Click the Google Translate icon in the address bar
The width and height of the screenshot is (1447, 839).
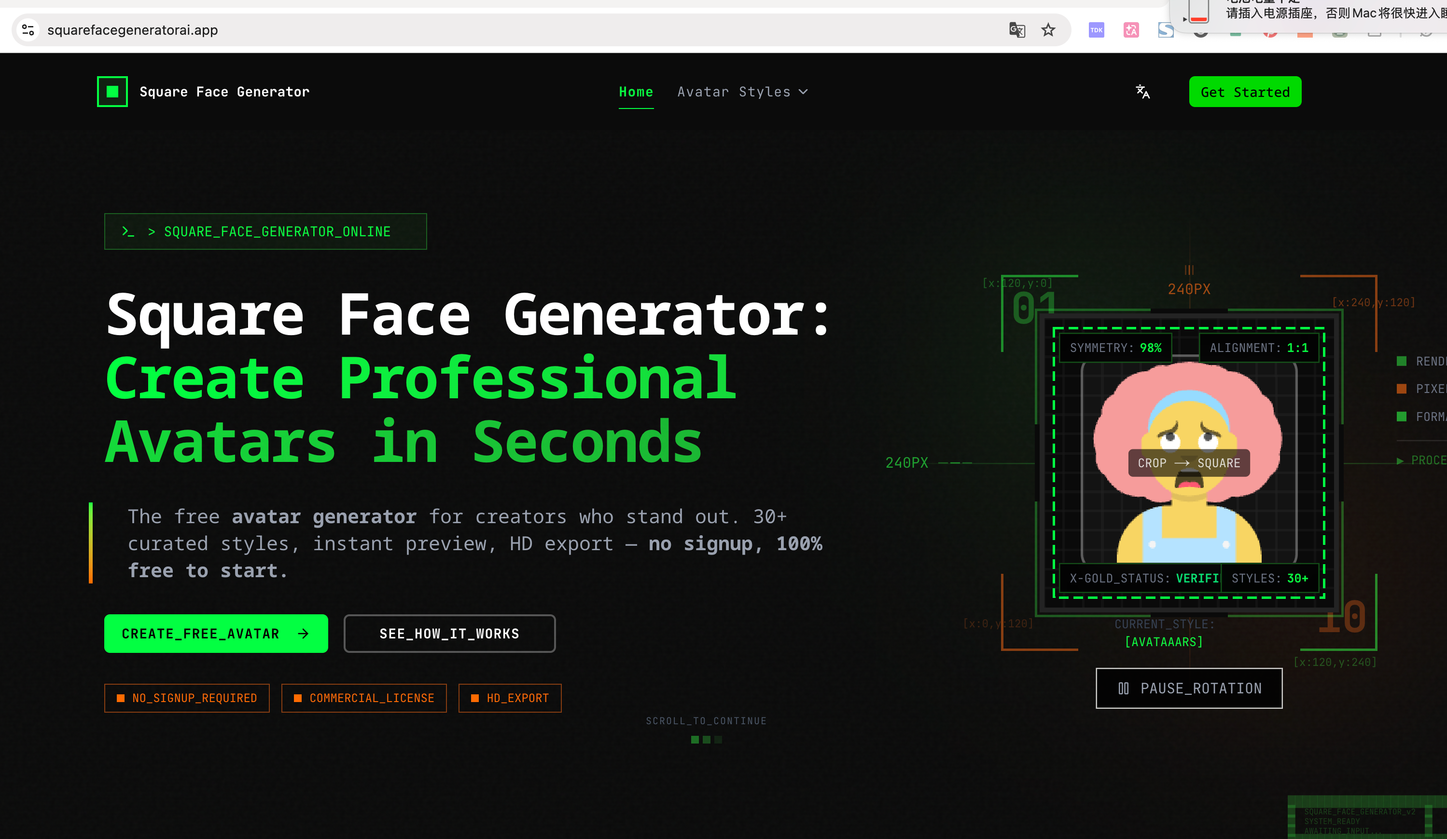[1017, 30]
